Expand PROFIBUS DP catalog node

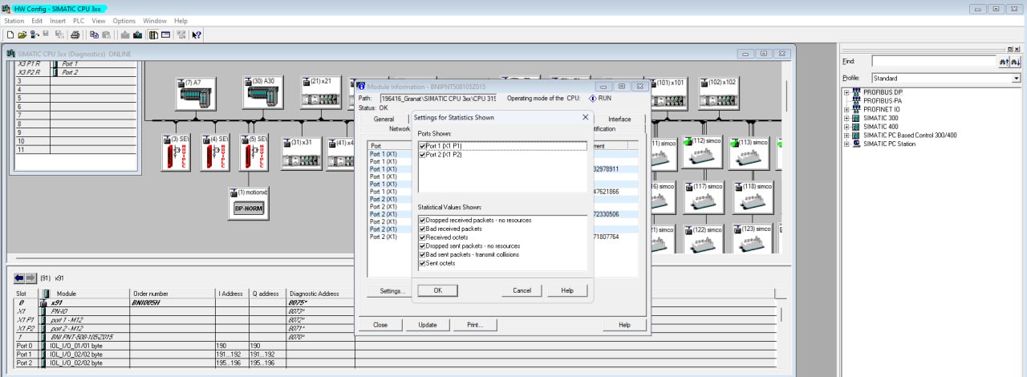[846, 91]
